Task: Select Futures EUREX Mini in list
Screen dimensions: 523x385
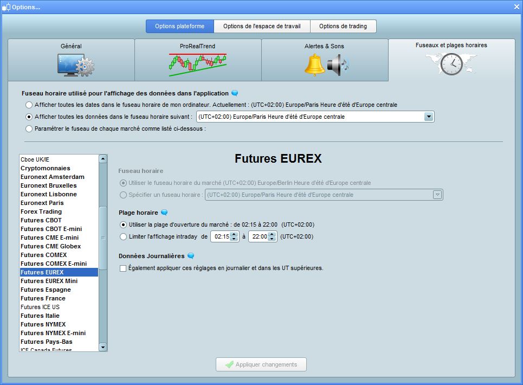Action: 59,281
